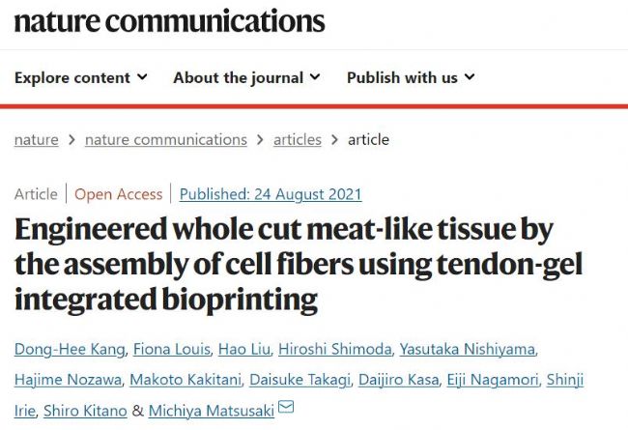Go to nature breadcrumb link
The width and height of the screenshot is (628, 430).
[36, 139]
